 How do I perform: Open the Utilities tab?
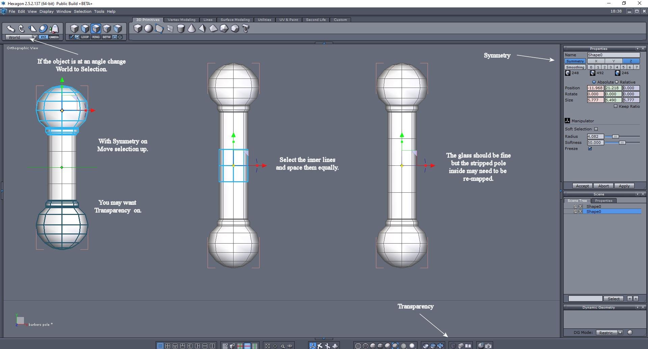[265, 20]
